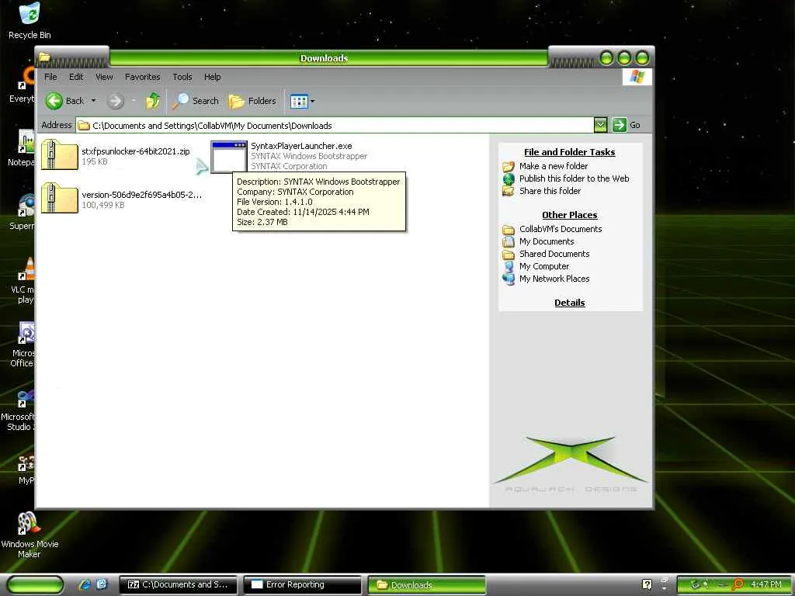Toggle the Folders pane button
This screenshot has width=795, height=596.
pyautogui.click(x=252, y=101)
